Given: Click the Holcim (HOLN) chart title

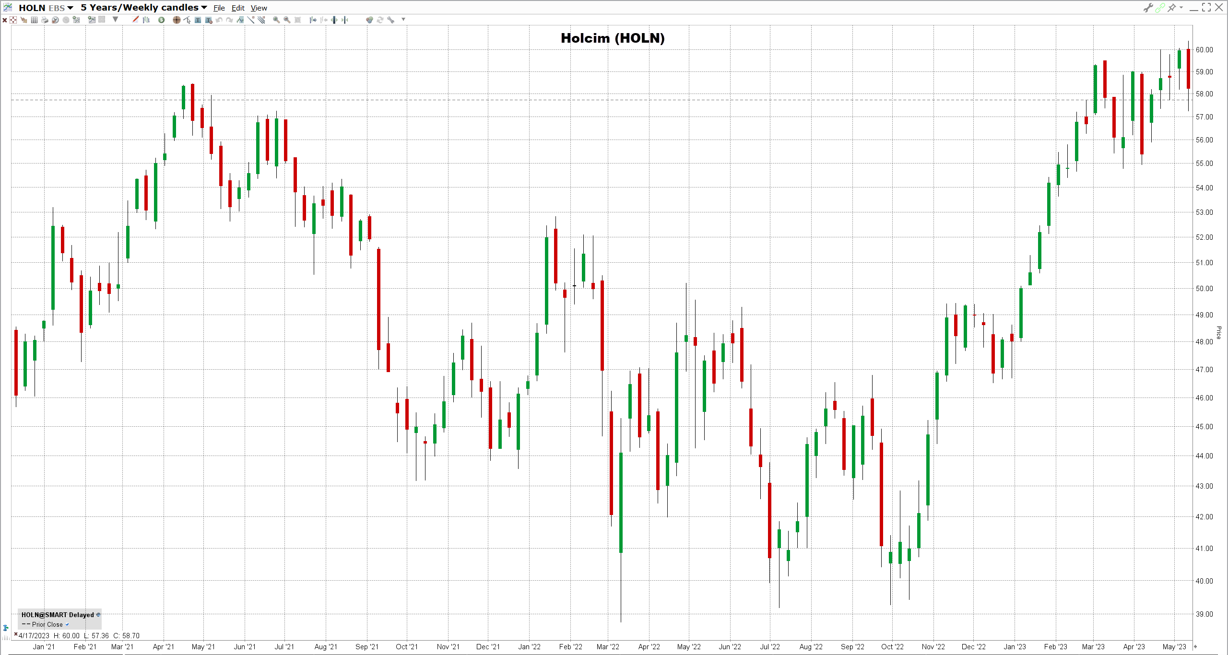Looking at the screenshot, I should pyautogui.click(x=613, y=38).
